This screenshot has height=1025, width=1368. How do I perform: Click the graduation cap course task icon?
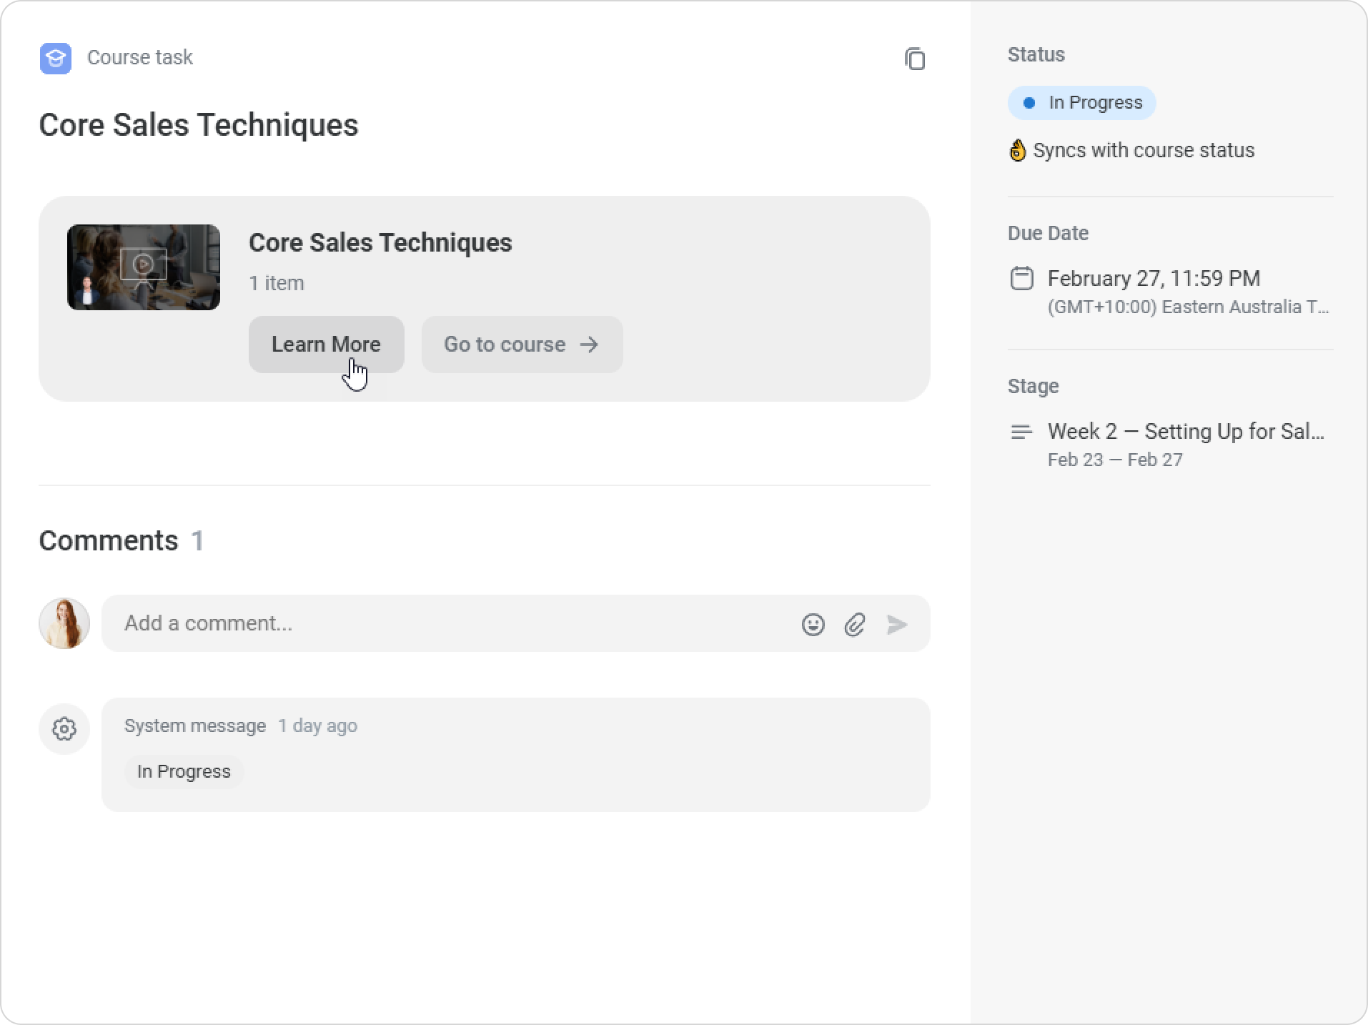[56, 58]
